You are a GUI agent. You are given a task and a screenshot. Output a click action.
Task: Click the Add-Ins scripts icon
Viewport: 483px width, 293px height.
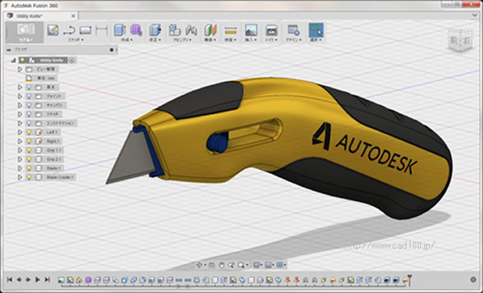[x=294, y=30]
